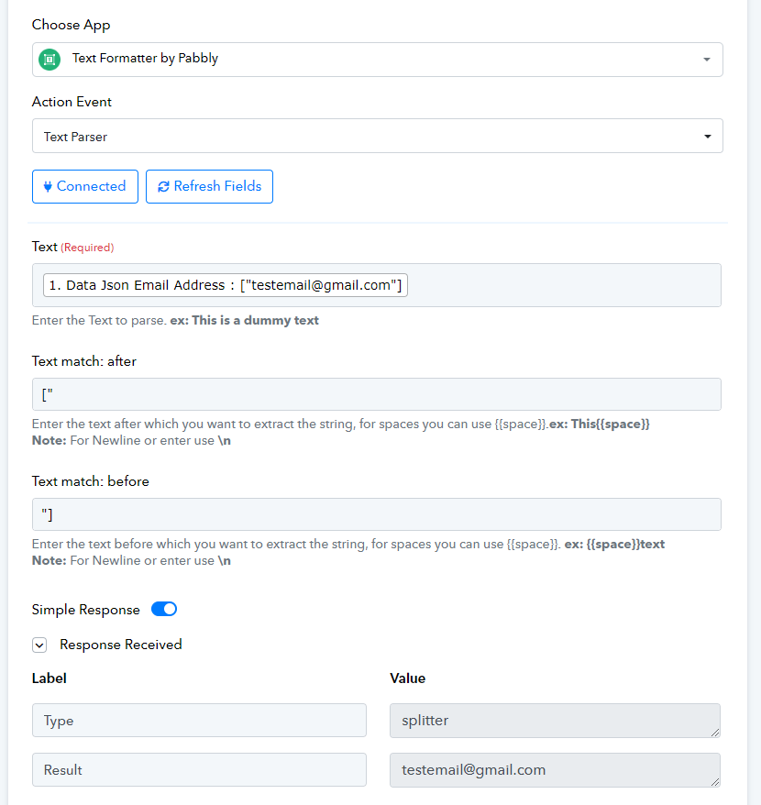The image size is (761, 805).
Task: Click the green Text Formatter app icon
Action: click(50, 60)
